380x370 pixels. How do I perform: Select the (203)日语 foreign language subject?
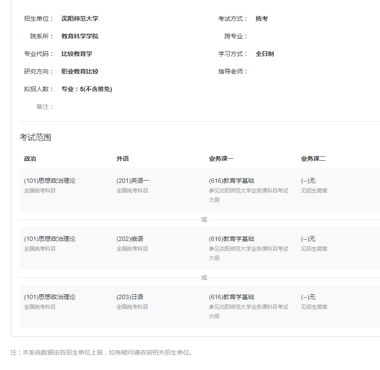(130, 297)
